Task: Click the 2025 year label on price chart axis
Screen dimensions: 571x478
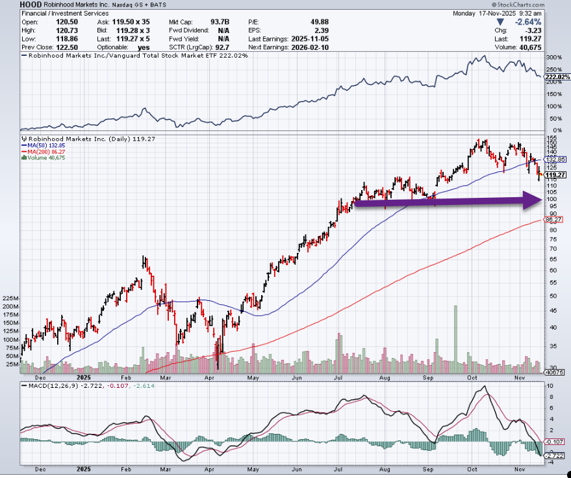Action: pyautogui.click(x=82, y=377)
